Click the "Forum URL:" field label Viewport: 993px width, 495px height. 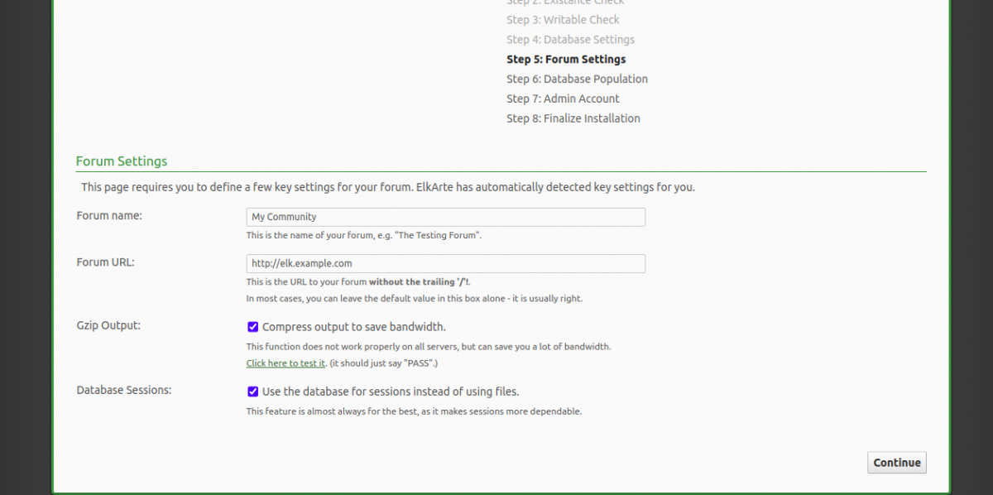point(105,262)
